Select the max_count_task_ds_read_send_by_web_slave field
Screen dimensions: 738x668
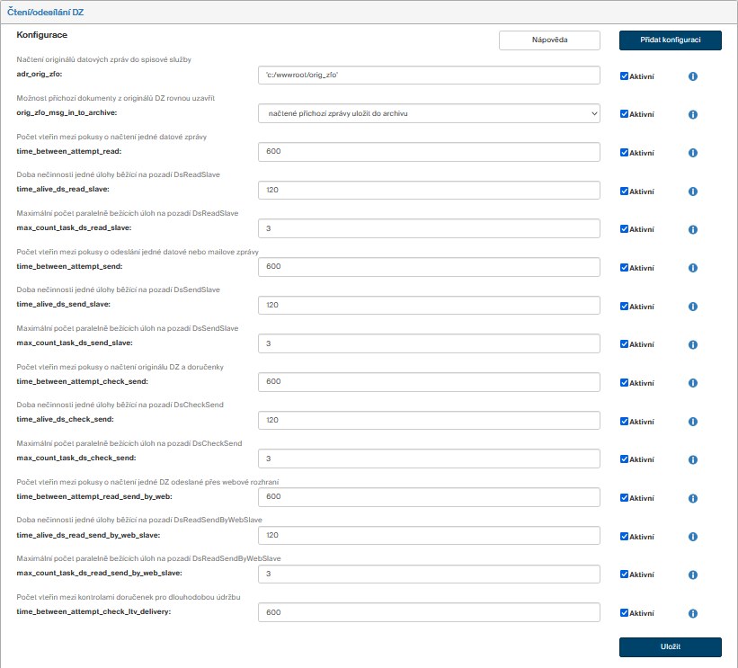[428, 574]
